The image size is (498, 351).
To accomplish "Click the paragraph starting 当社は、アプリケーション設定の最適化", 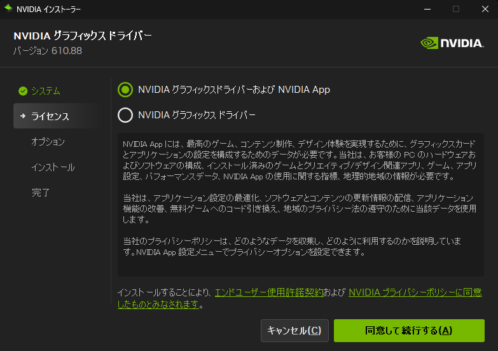I will [x=300, y=209].
